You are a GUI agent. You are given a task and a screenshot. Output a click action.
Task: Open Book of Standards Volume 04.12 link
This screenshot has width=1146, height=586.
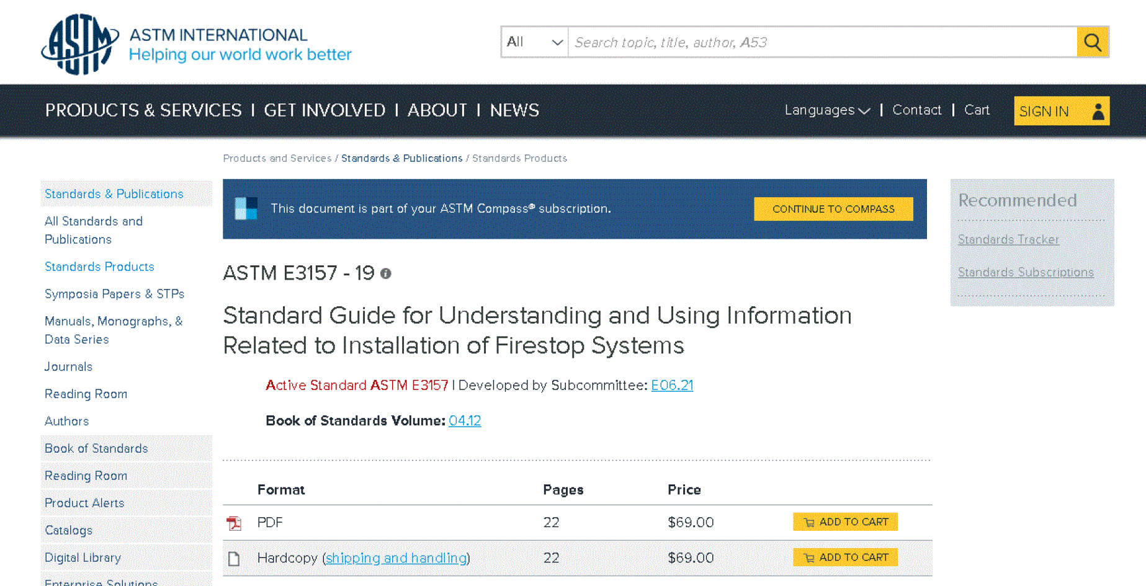pyautogui.click(x=465, y=420)
